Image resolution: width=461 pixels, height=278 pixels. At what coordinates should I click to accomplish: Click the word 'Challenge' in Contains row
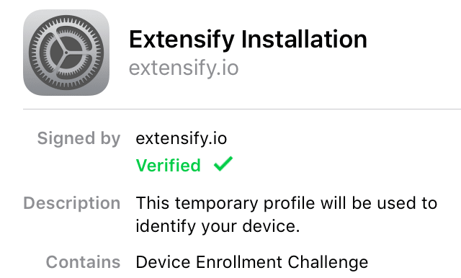[328, 262]
